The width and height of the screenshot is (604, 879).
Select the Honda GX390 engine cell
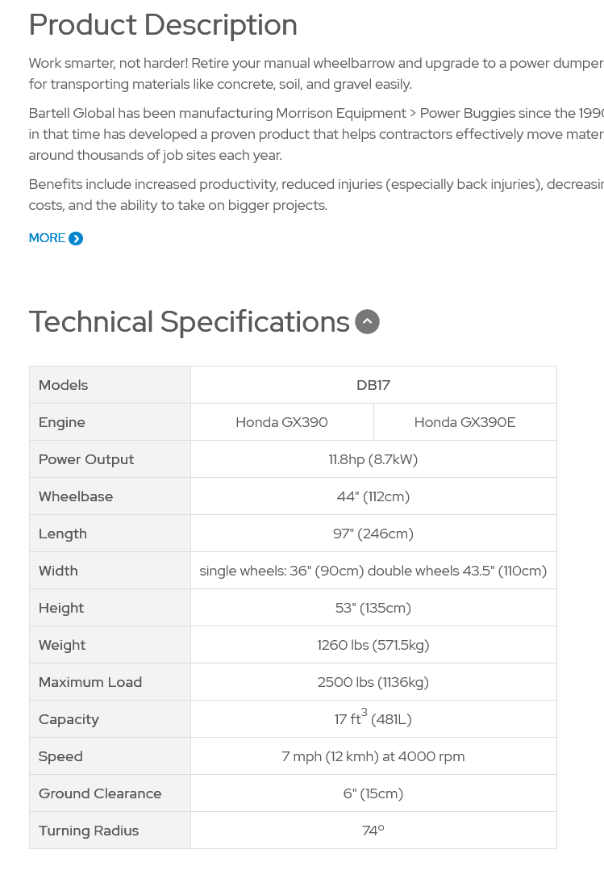point(281,422)
